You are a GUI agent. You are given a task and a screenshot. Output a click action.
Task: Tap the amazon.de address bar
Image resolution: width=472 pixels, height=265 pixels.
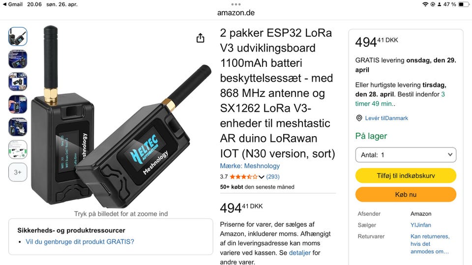tap(236, 13)
